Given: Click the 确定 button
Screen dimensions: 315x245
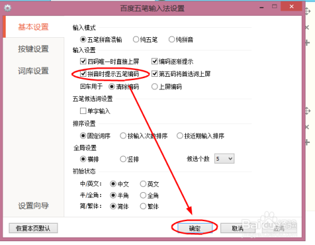Looking at the screenshot, I should point(195,228).
